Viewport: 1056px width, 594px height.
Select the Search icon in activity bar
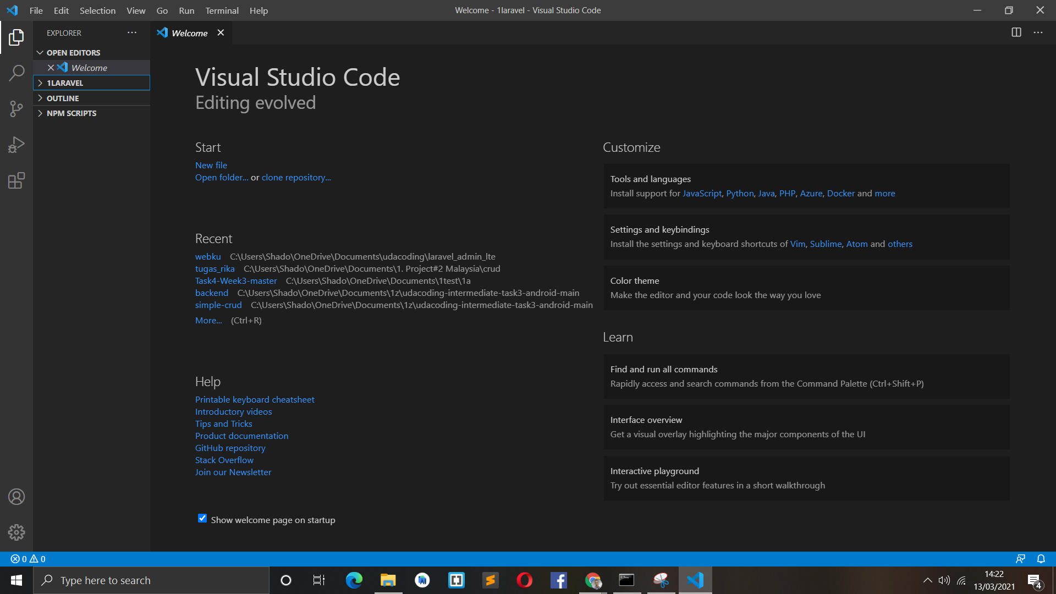coord(16,73)
